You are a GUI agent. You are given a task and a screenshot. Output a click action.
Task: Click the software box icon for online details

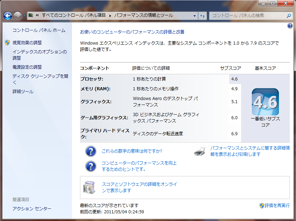tap(89, 187)
